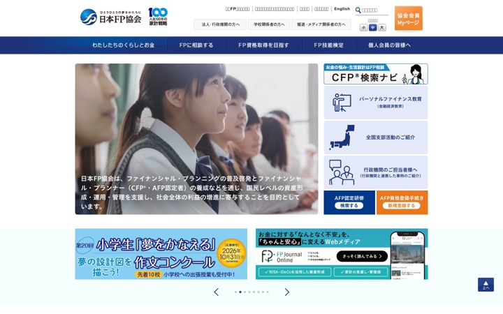
Task: Set font size to 中
Action: click(x=372, y=27)
